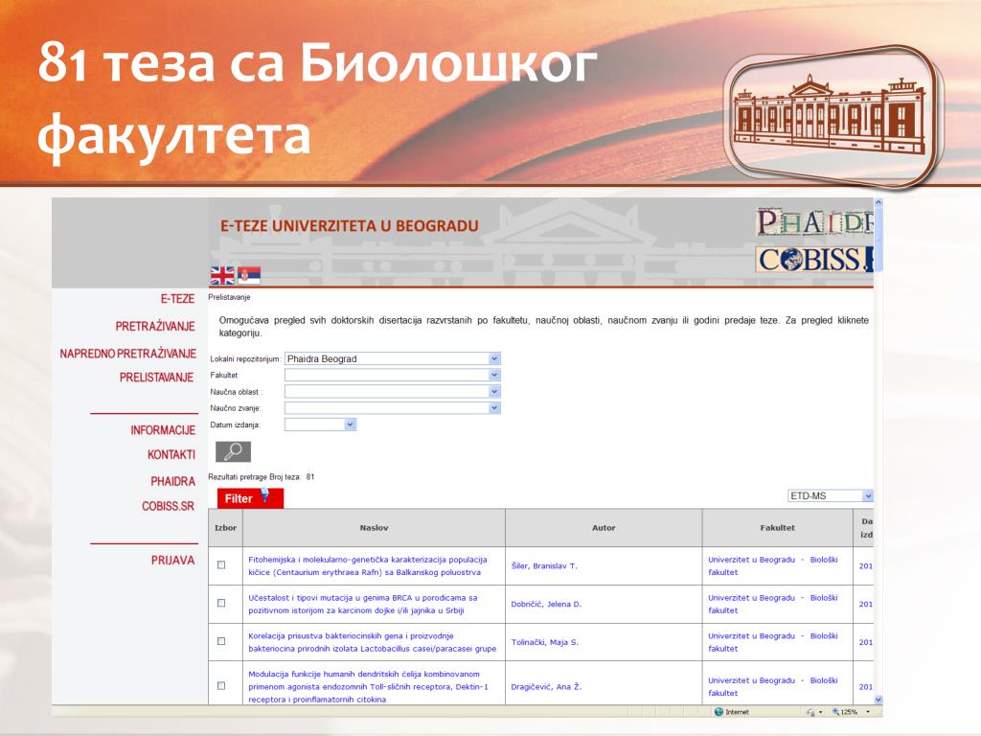Click the Izbor column header

click(225, 528)
